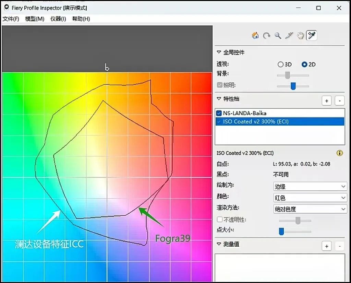Select the slice/cross-section tool icon
The width and height of the screenshot is (351, 283).
pos(289,35)
